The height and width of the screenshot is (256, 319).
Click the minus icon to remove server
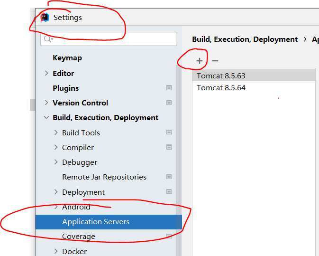(x=215, y=61)
